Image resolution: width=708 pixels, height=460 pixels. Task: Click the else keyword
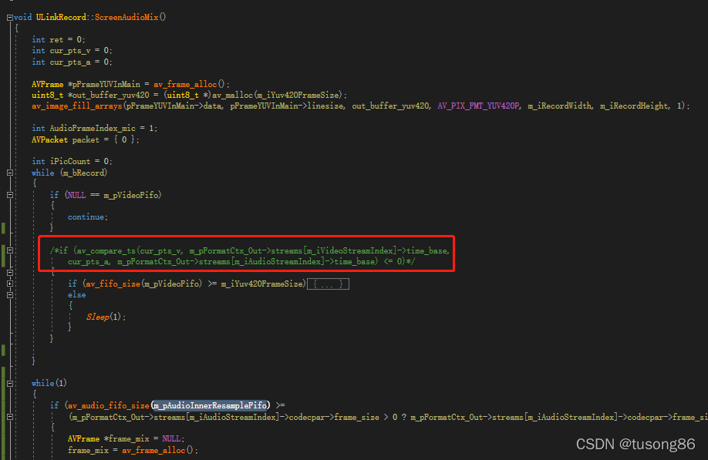coord(77,295)
